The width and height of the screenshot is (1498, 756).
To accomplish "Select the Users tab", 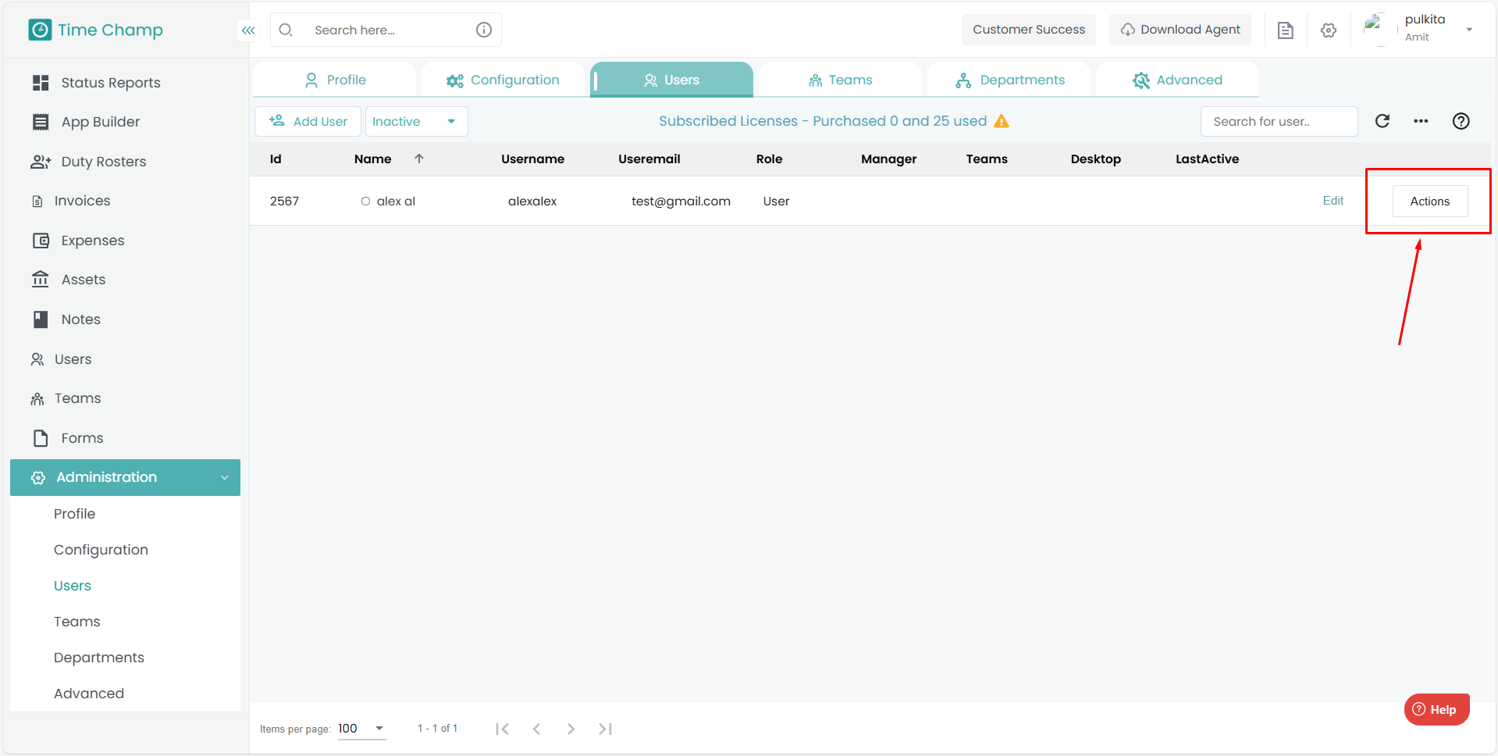I will (x=672, y=80).
